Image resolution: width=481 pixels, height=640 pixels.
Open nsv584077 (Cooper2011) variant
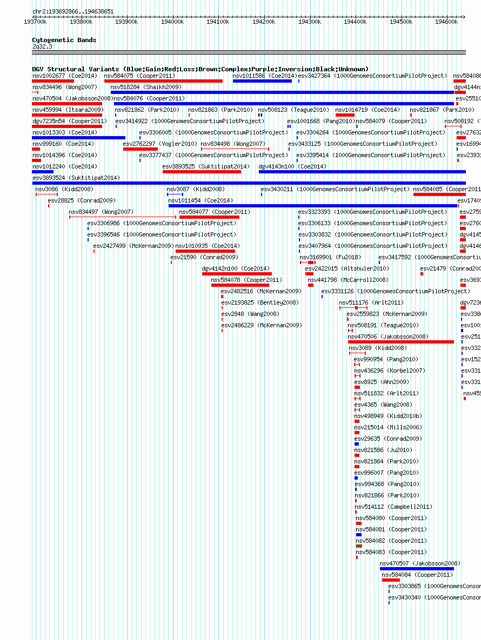tap(215, 212)
